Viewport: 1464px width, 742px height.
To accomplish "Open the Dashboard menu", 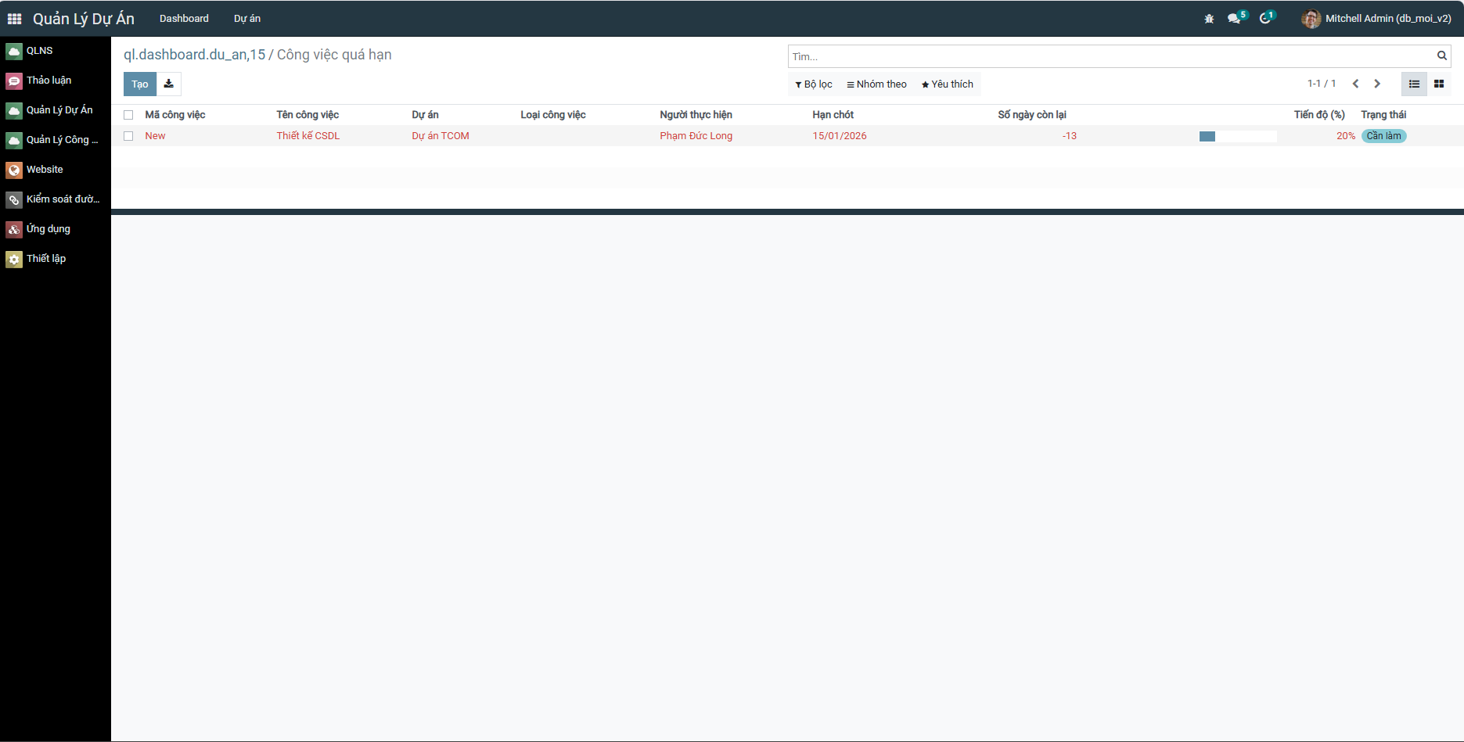I will point(184,19).
